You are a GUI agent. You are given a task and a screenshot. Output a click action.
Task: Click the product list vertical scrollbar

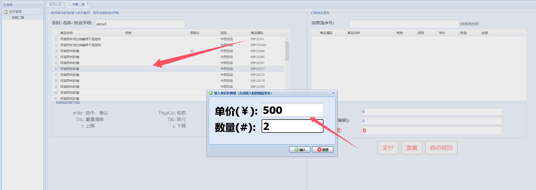287,51
